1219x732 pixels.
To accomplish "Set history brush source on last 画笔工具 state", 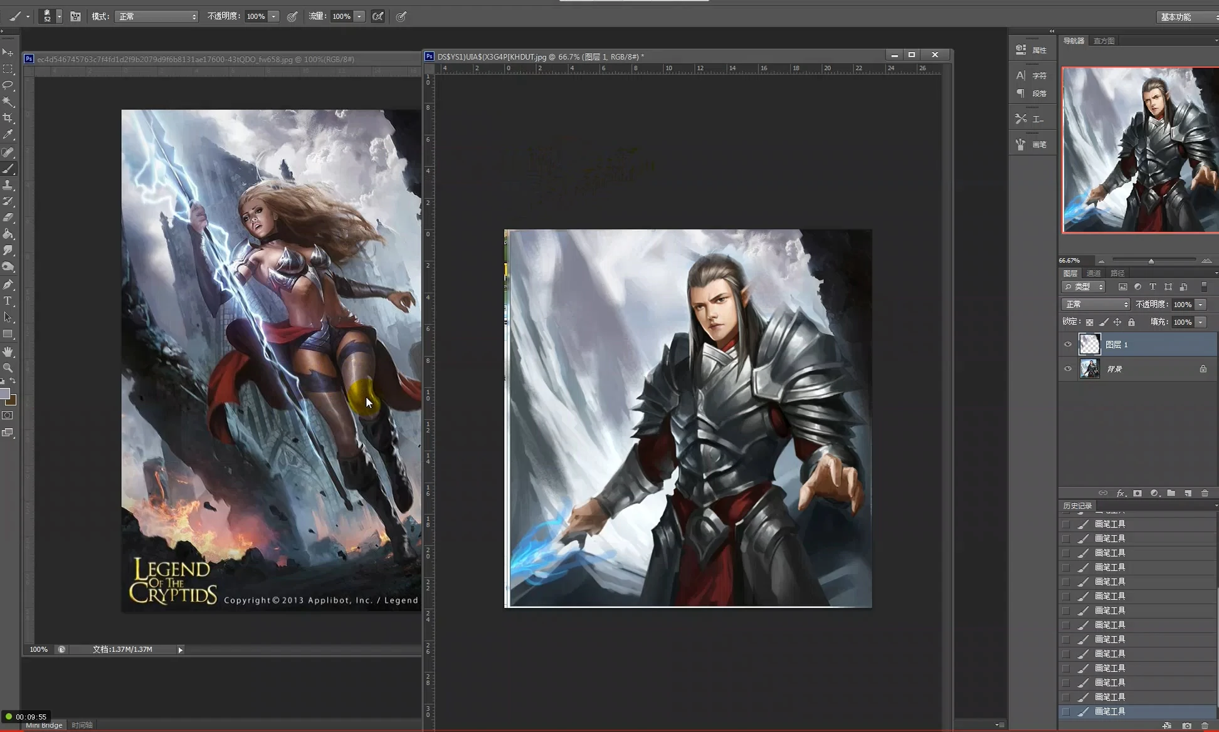I will click(1066, 711).
